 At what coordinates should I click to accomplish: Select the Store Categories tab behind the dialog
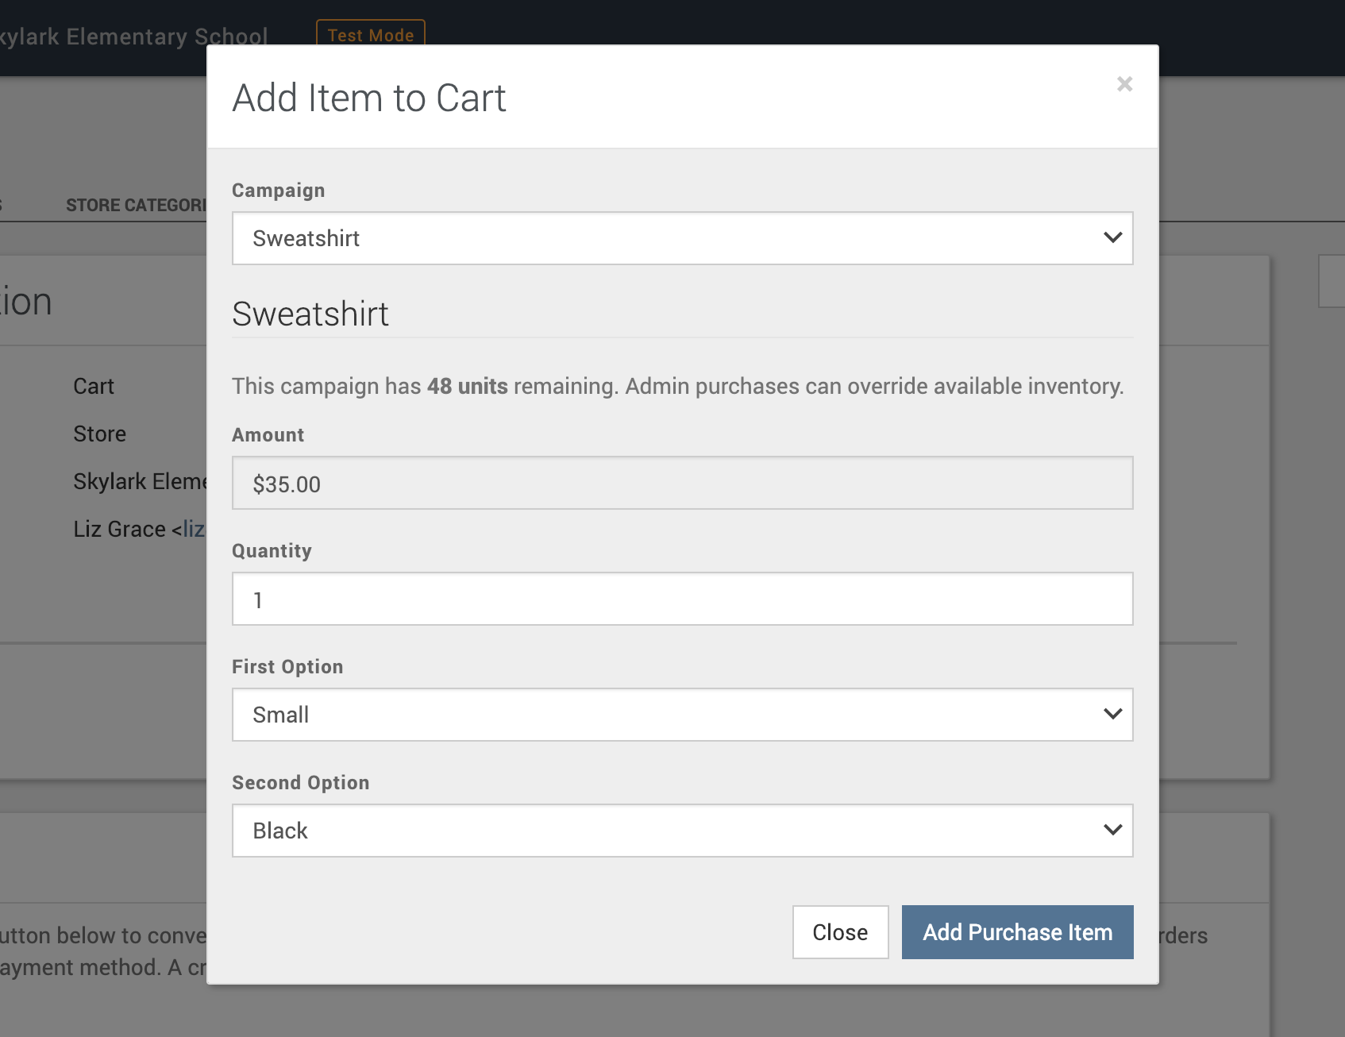[x=136, y=205]
